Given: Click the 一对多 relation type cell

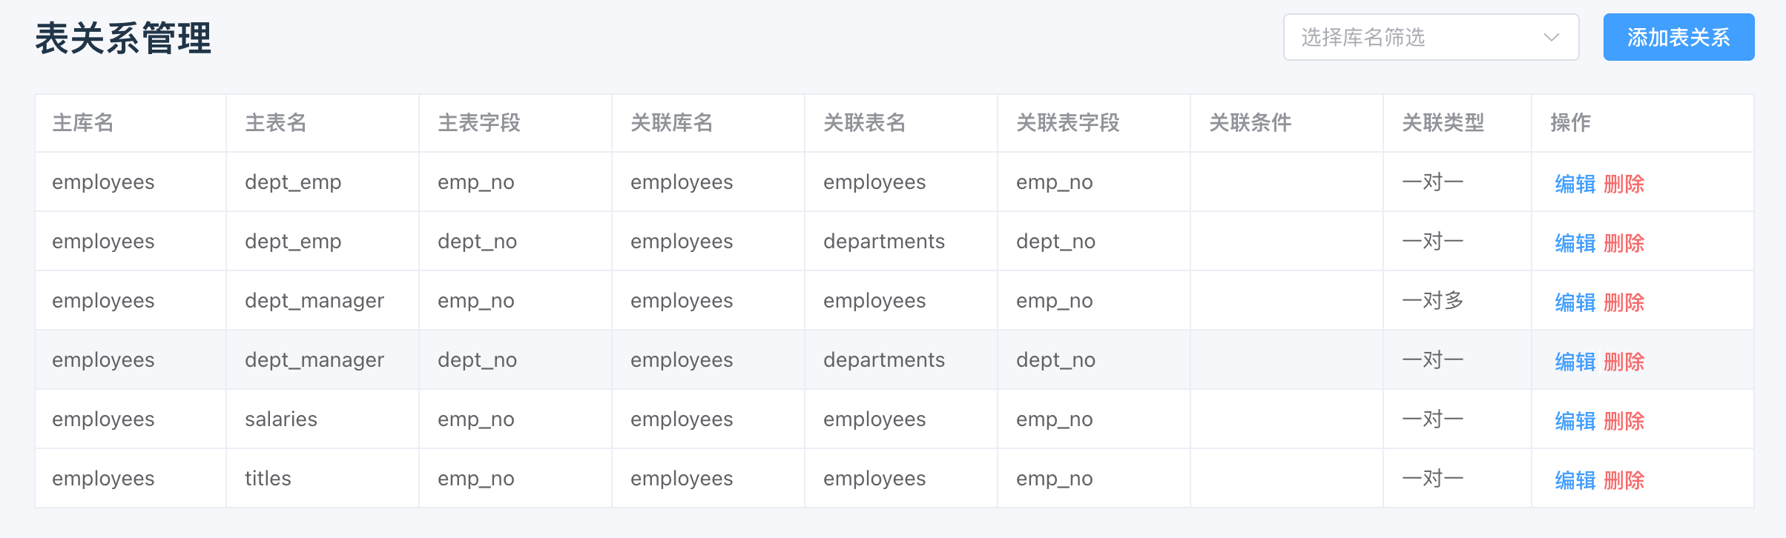Looking at the screenshot, I should (x=1433, y=300).
